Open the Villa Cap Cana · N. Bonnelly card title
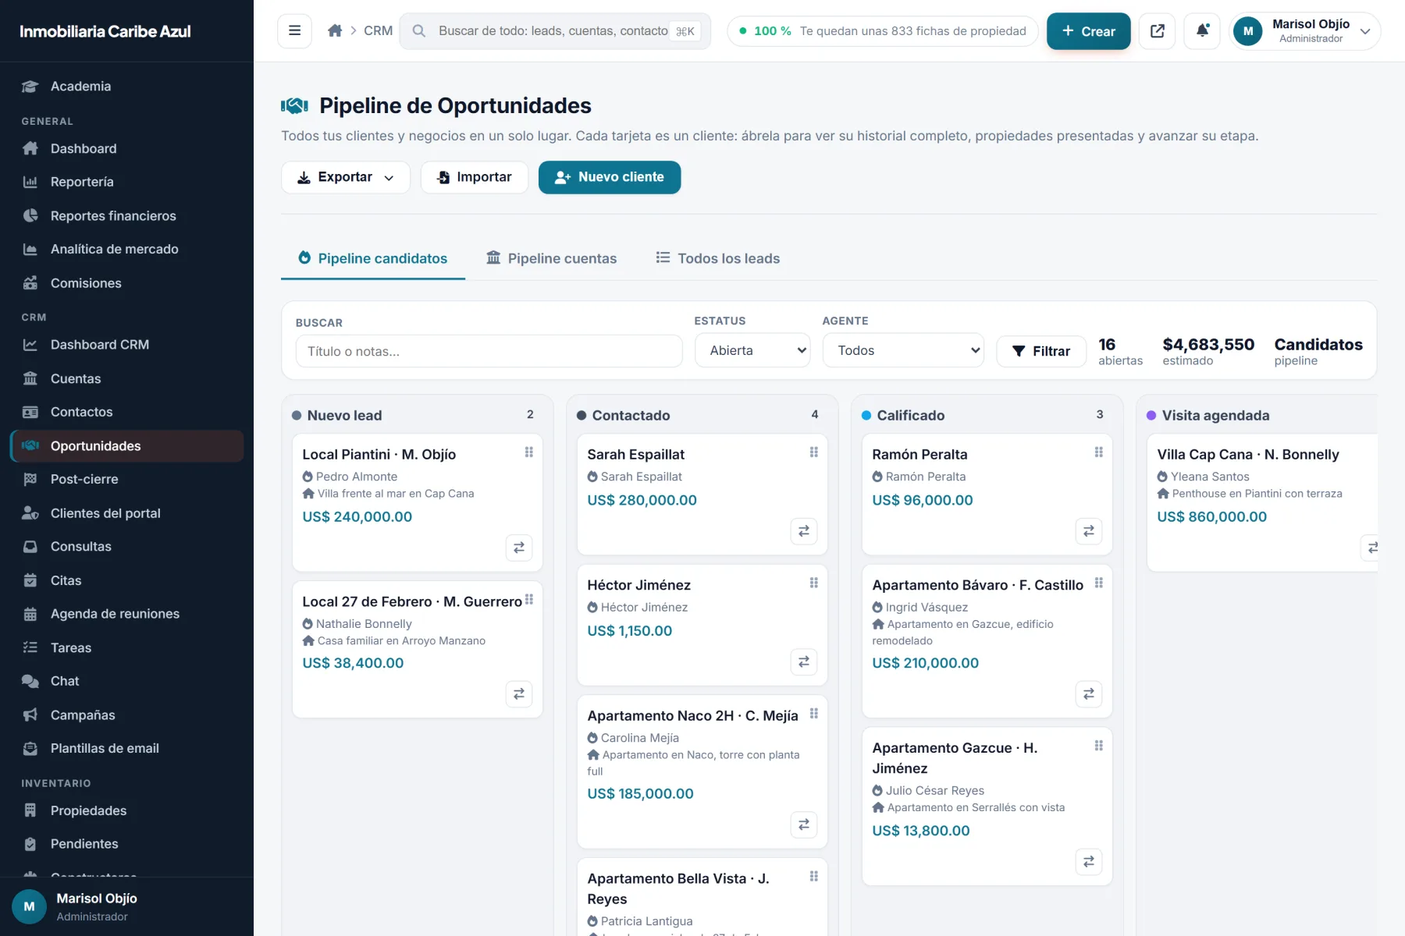This screenshot has height=936, width=1405. pos(1247,455)
